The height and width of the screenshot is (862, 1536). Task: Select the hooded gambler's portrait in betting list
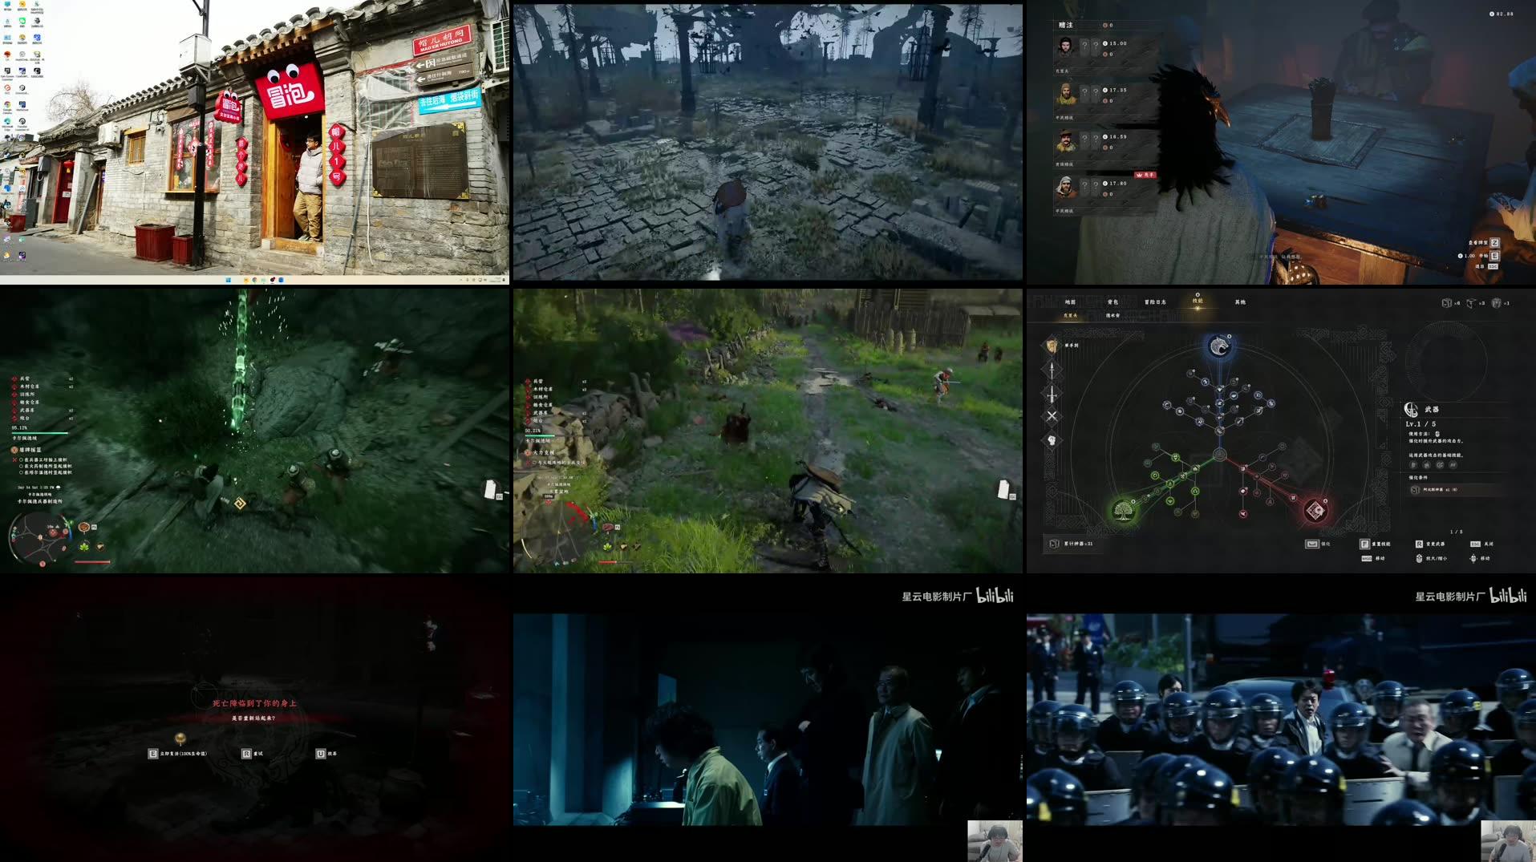(x=1065, y=187)
